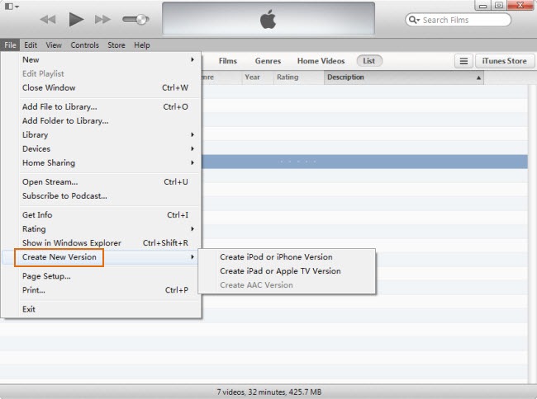Choose Exit from the File menu
537x399 pixels.
108,309
